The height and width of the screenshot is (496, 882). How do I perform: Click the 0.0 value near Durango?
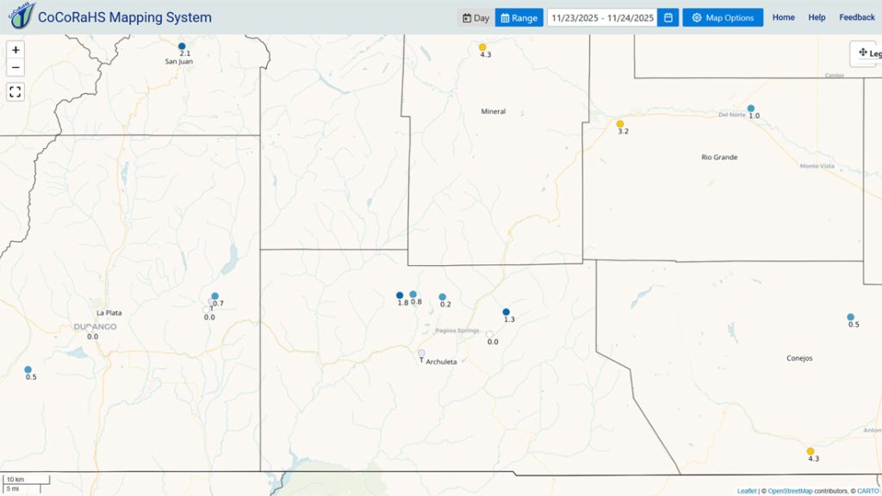pos(93,337)
